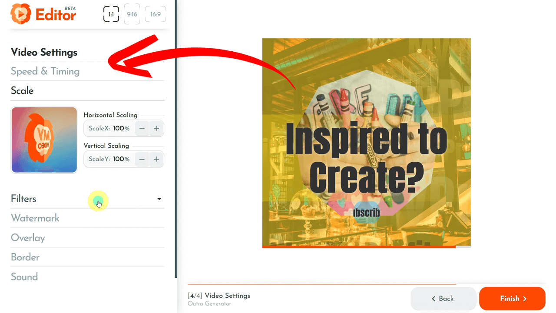Select the 9:16 aspect ratio
556x313 pixels.
[132, 14]
